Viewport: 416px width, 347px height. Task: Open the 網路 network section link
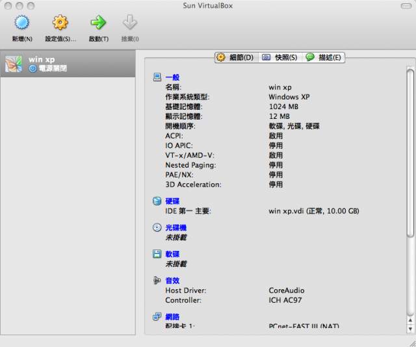pyautogui.click(x=172, y=316)
